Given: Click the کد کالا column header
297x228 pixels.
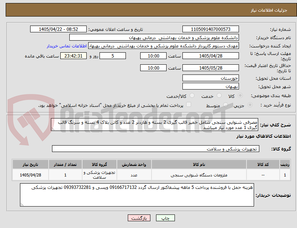Looking at the screenshot, I should point(263,164).
